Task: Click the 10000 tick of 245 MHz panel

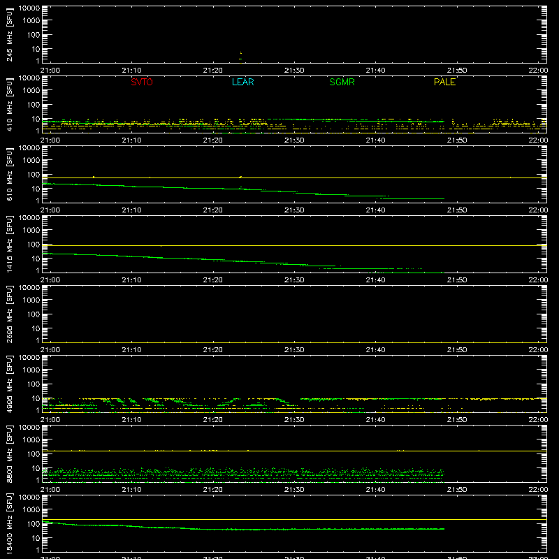Action: (x=29, y=8)
